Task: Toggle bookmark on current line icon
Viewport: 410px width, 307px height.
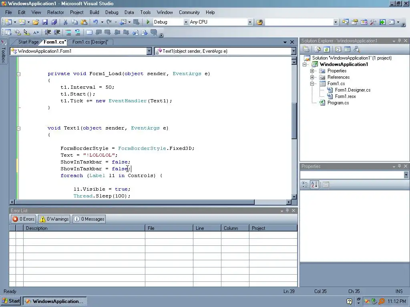Action: point(89,32)
